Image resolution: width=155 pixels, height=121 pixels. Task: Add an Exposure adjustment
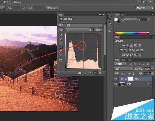(135, 45)
